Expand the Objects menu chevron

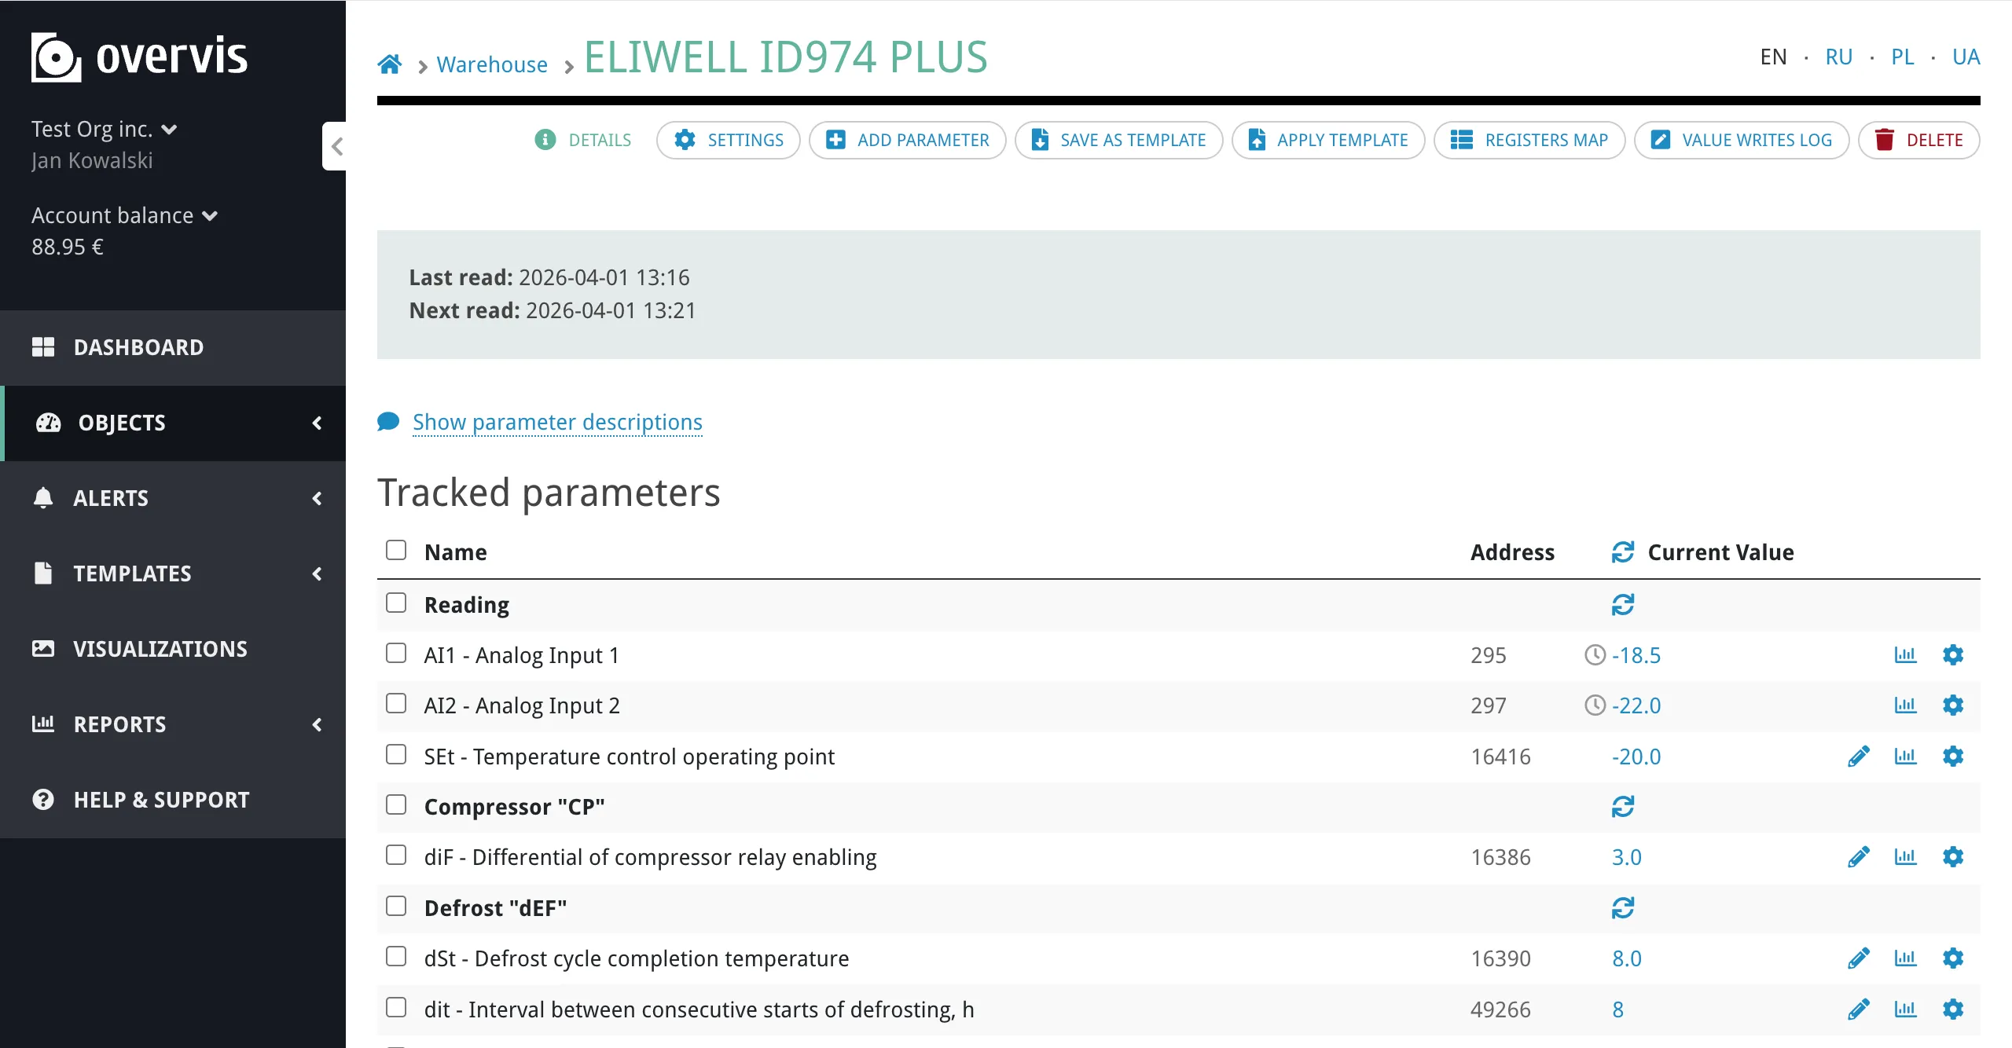318,423
